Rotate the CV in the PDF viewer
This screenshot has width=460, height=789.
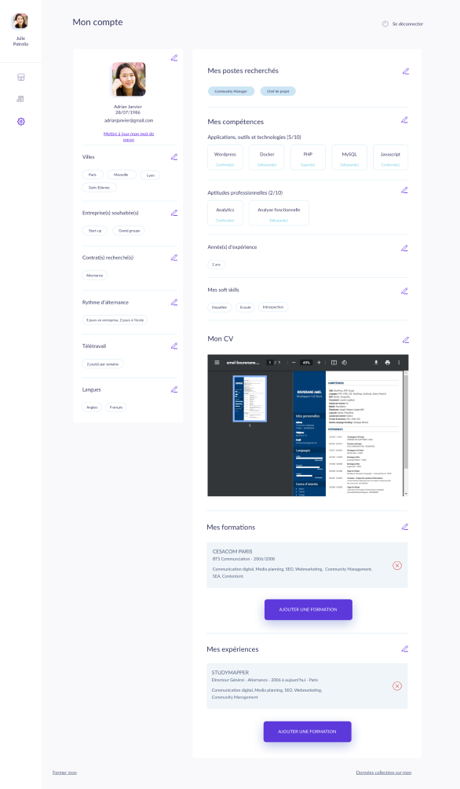tap(345, 362)
